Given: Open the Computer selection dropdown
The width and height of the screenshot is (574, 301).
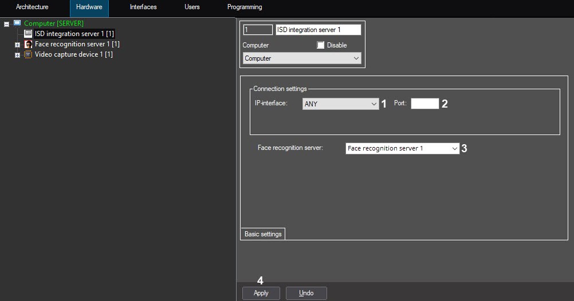Looking at the screenshot, I should [301, 58].
